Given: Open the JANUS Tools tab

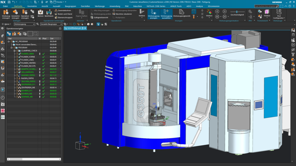Looking at the screenshot, I should [x=176, y=6].
